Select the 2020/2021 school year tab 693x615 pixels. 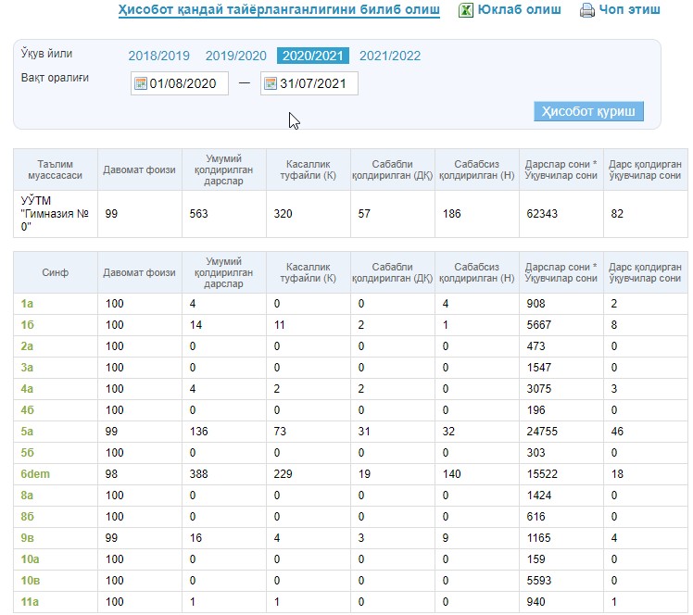coord(312,56)
